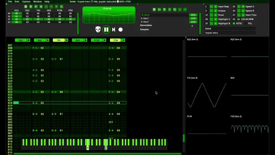The height and width of the screenshot is (155, 275).
Task: Expand the Wavetables section in the instrument list
Action: [146, 25]
